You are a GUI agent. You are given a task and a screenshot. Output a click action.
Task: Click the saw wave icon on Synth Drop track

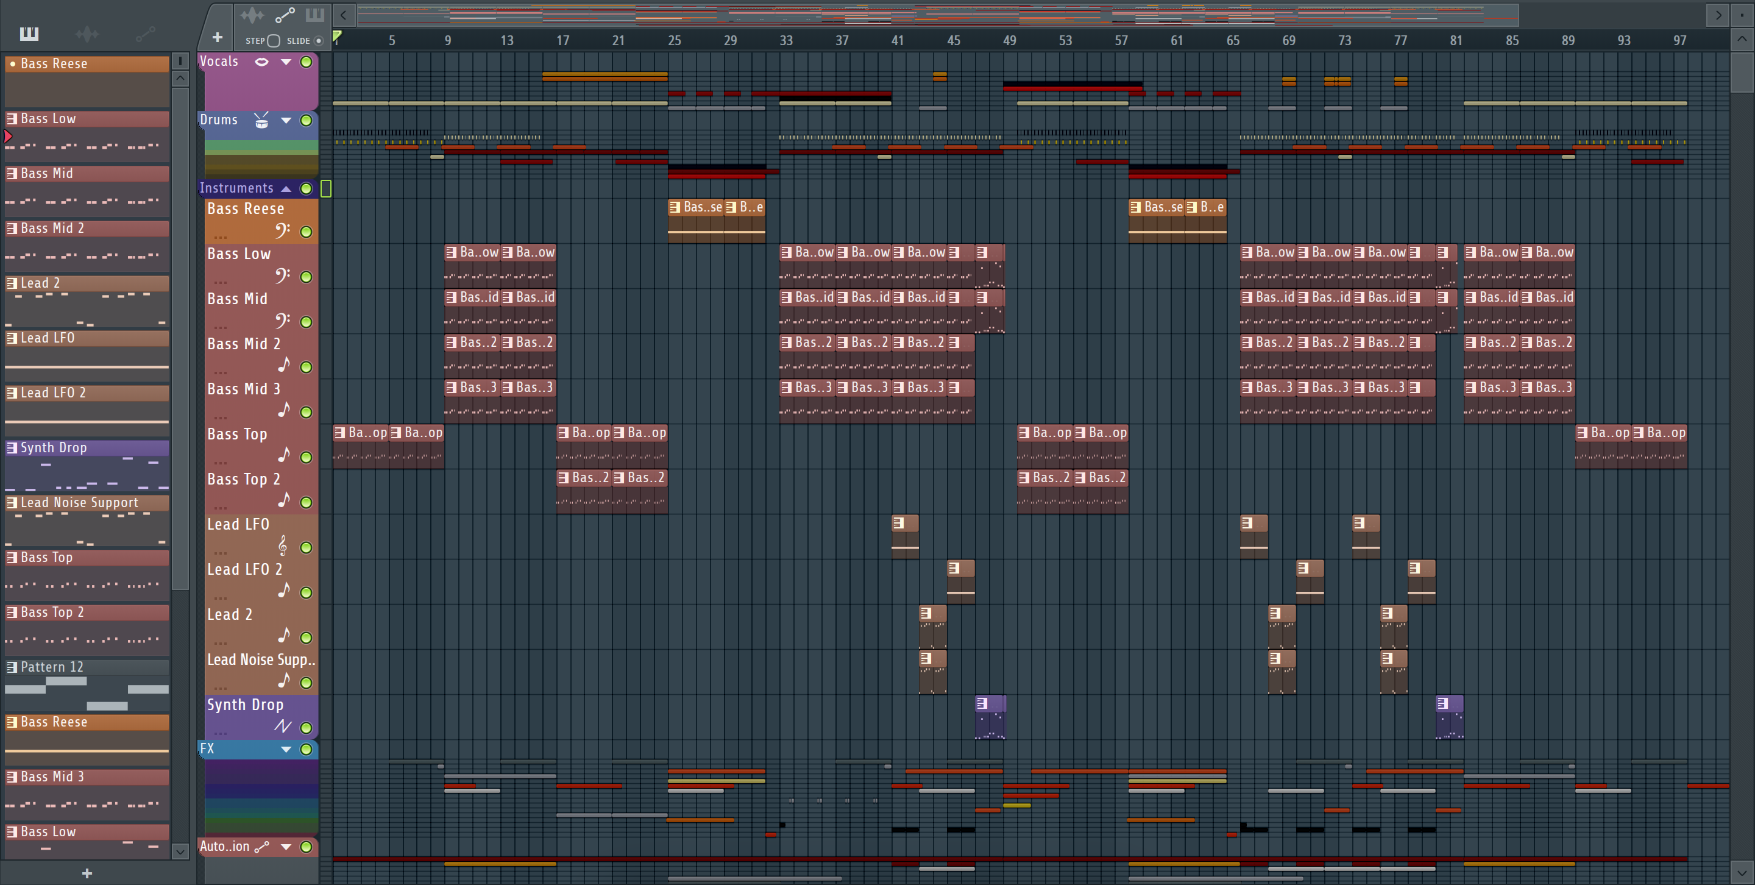(283, 727)
